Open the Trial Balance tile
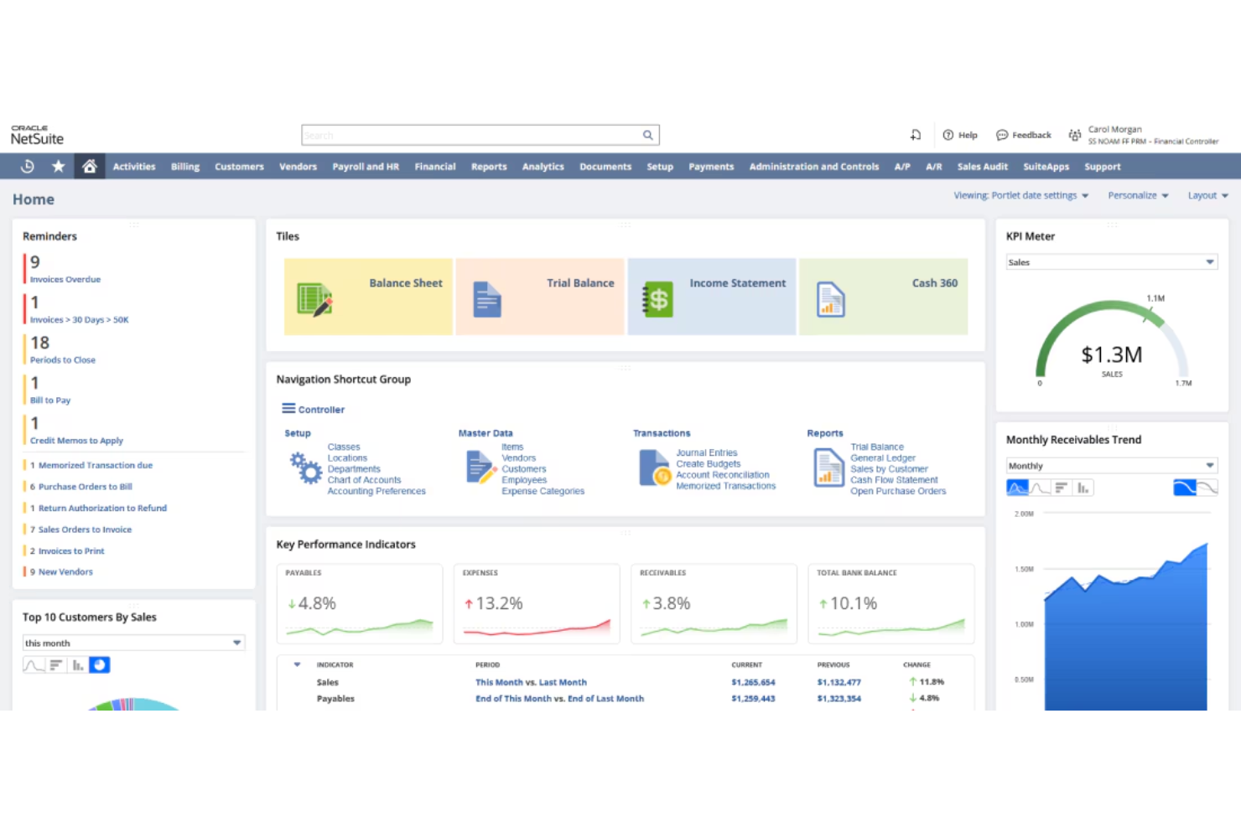This screenshot has height=827, width=1241. (540, 297)
